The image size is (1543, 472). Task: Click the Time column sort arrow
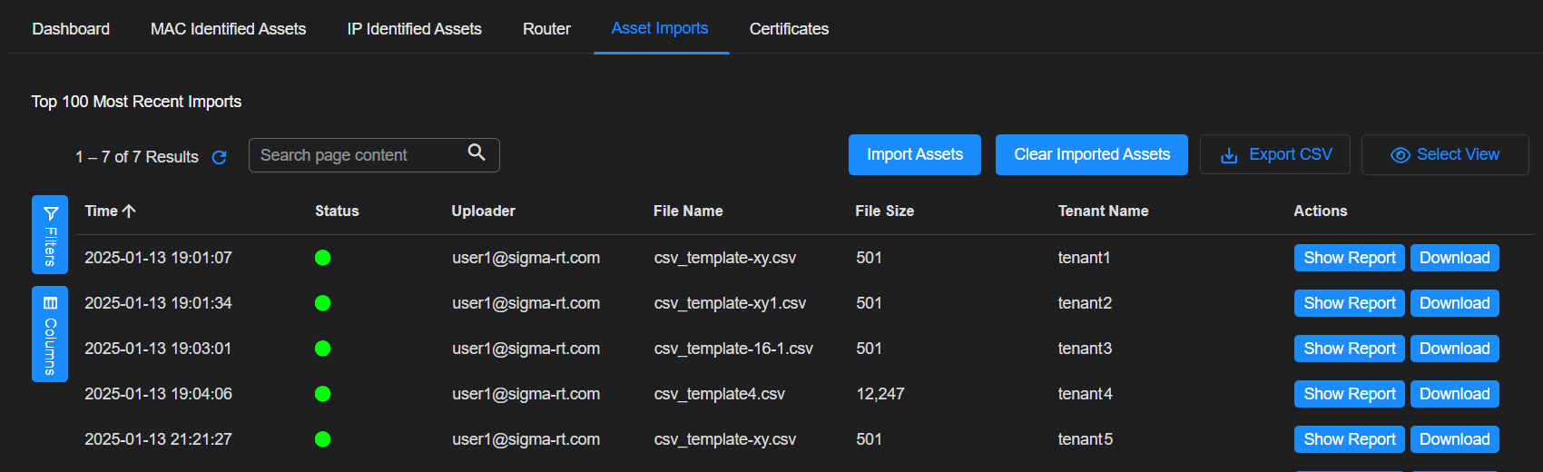pyautogui.click(x=130, y=211)
